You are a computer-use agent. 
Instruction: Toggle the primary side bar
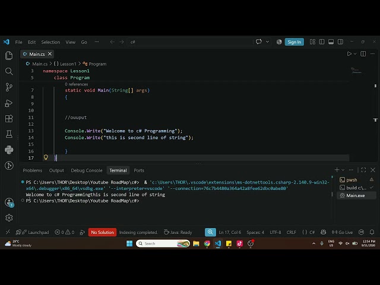tap(322, 42)
